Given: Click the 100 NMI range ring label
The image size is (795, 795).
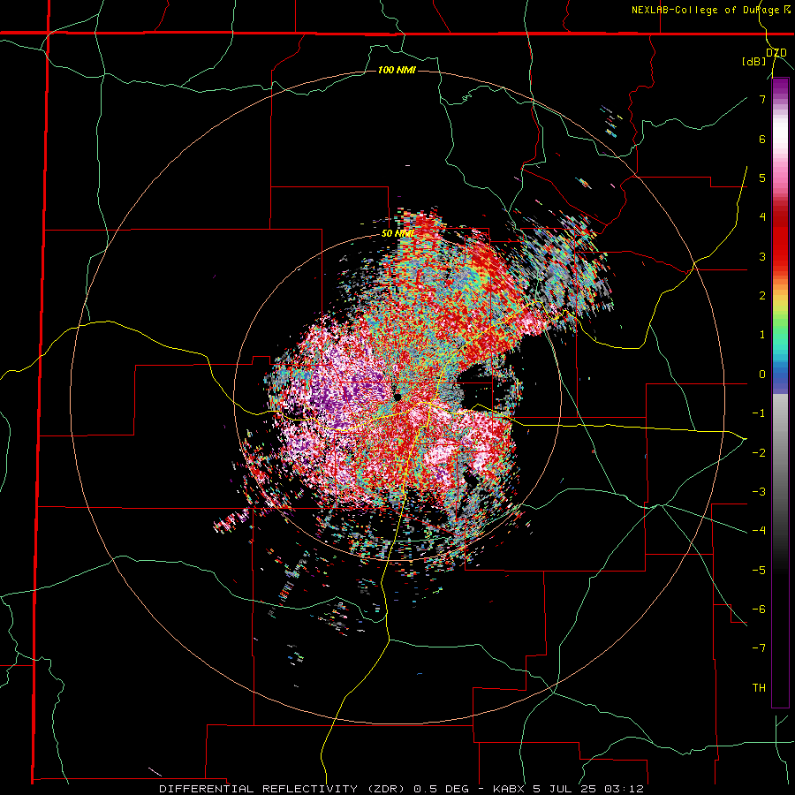Looking at the screenshot, I should (397, 70).
